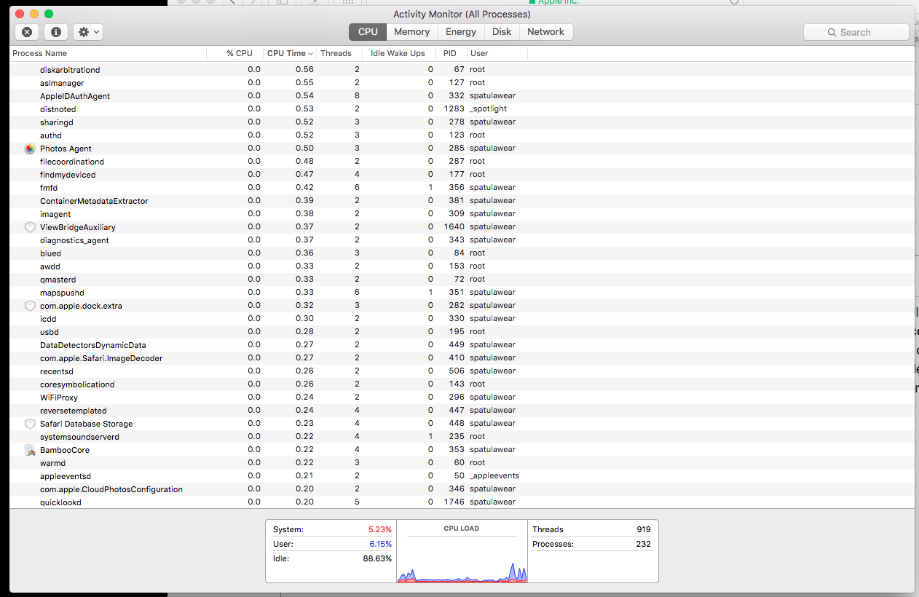Select the warmd process row
The image size is (919, 597).
[x=462, y=463]
